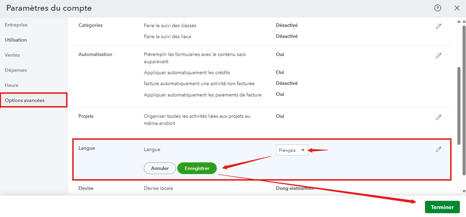This screenshot has width=466, height=217.
Task: Click the Désactivé value for lieux
Action: (x=287, y=36)
